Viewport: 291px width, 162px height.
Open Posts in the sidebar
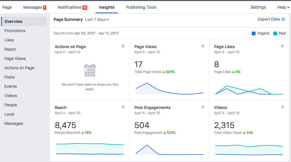click(x=10, y=77)
